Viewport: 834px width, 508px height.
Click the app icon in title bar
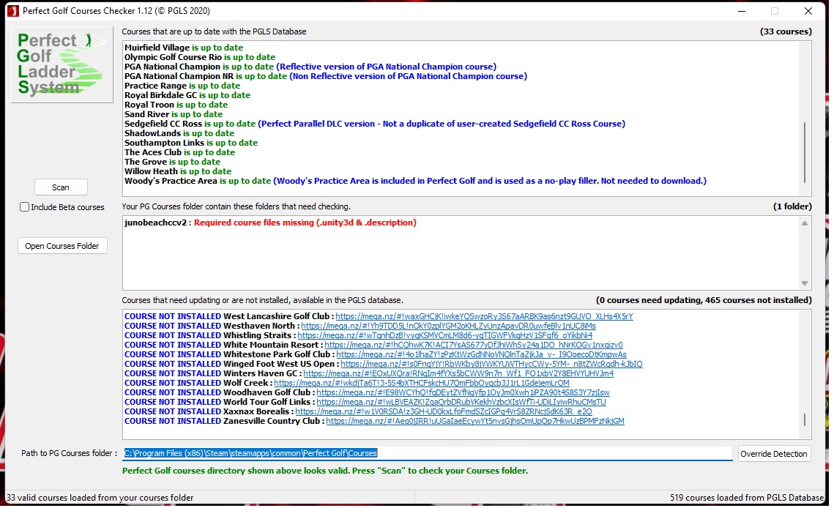pos(10,11)
